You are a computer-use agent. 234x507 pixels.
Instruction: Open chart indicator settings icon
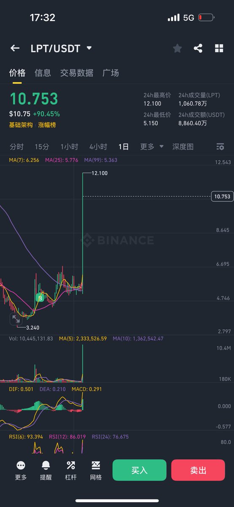point(220,147)
